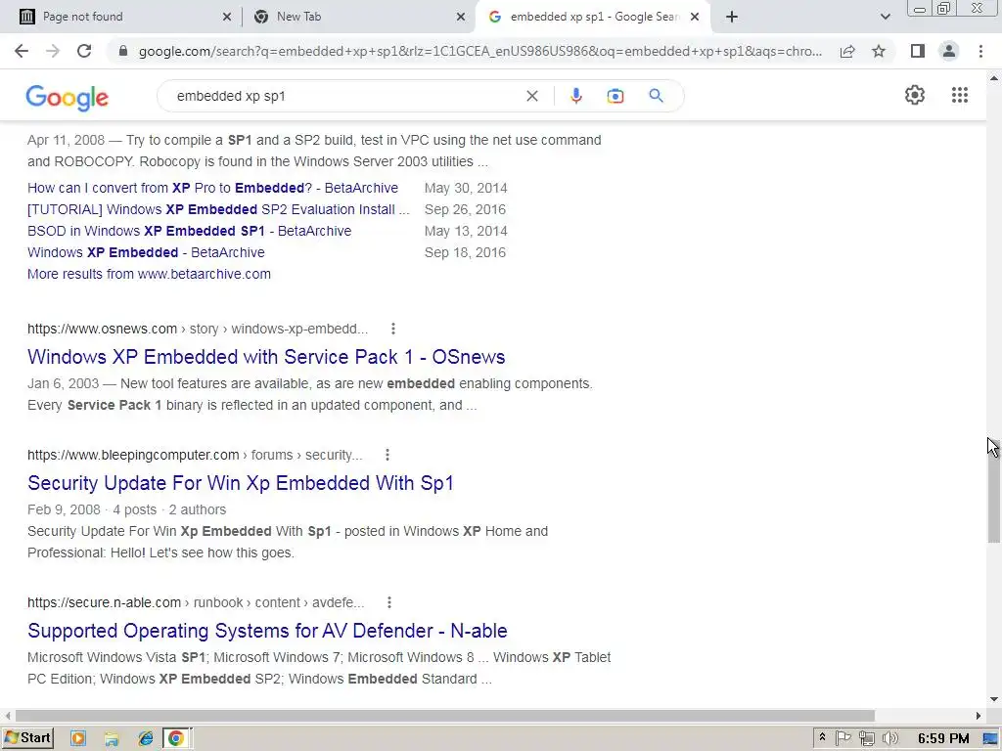Start voice search with microphone
Viewport: 1002px width, 751px height.
(575, 96)
